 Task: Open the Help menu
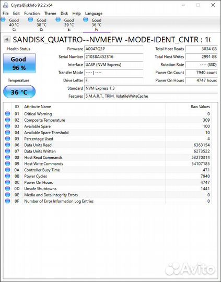point(76,14)
